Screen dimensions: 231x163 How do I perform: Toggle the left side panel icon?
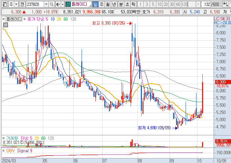coord(5,4)
